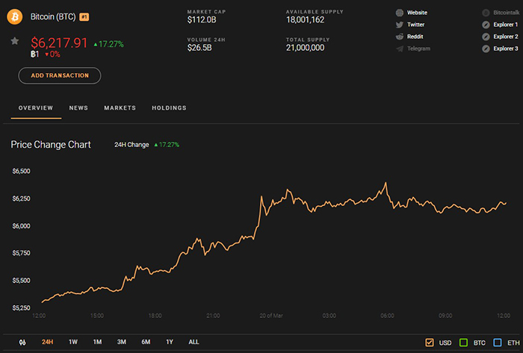Click the Bitcointalk icon
The width and height of the screenshot is (523, 353).
[x=486, y=13]
